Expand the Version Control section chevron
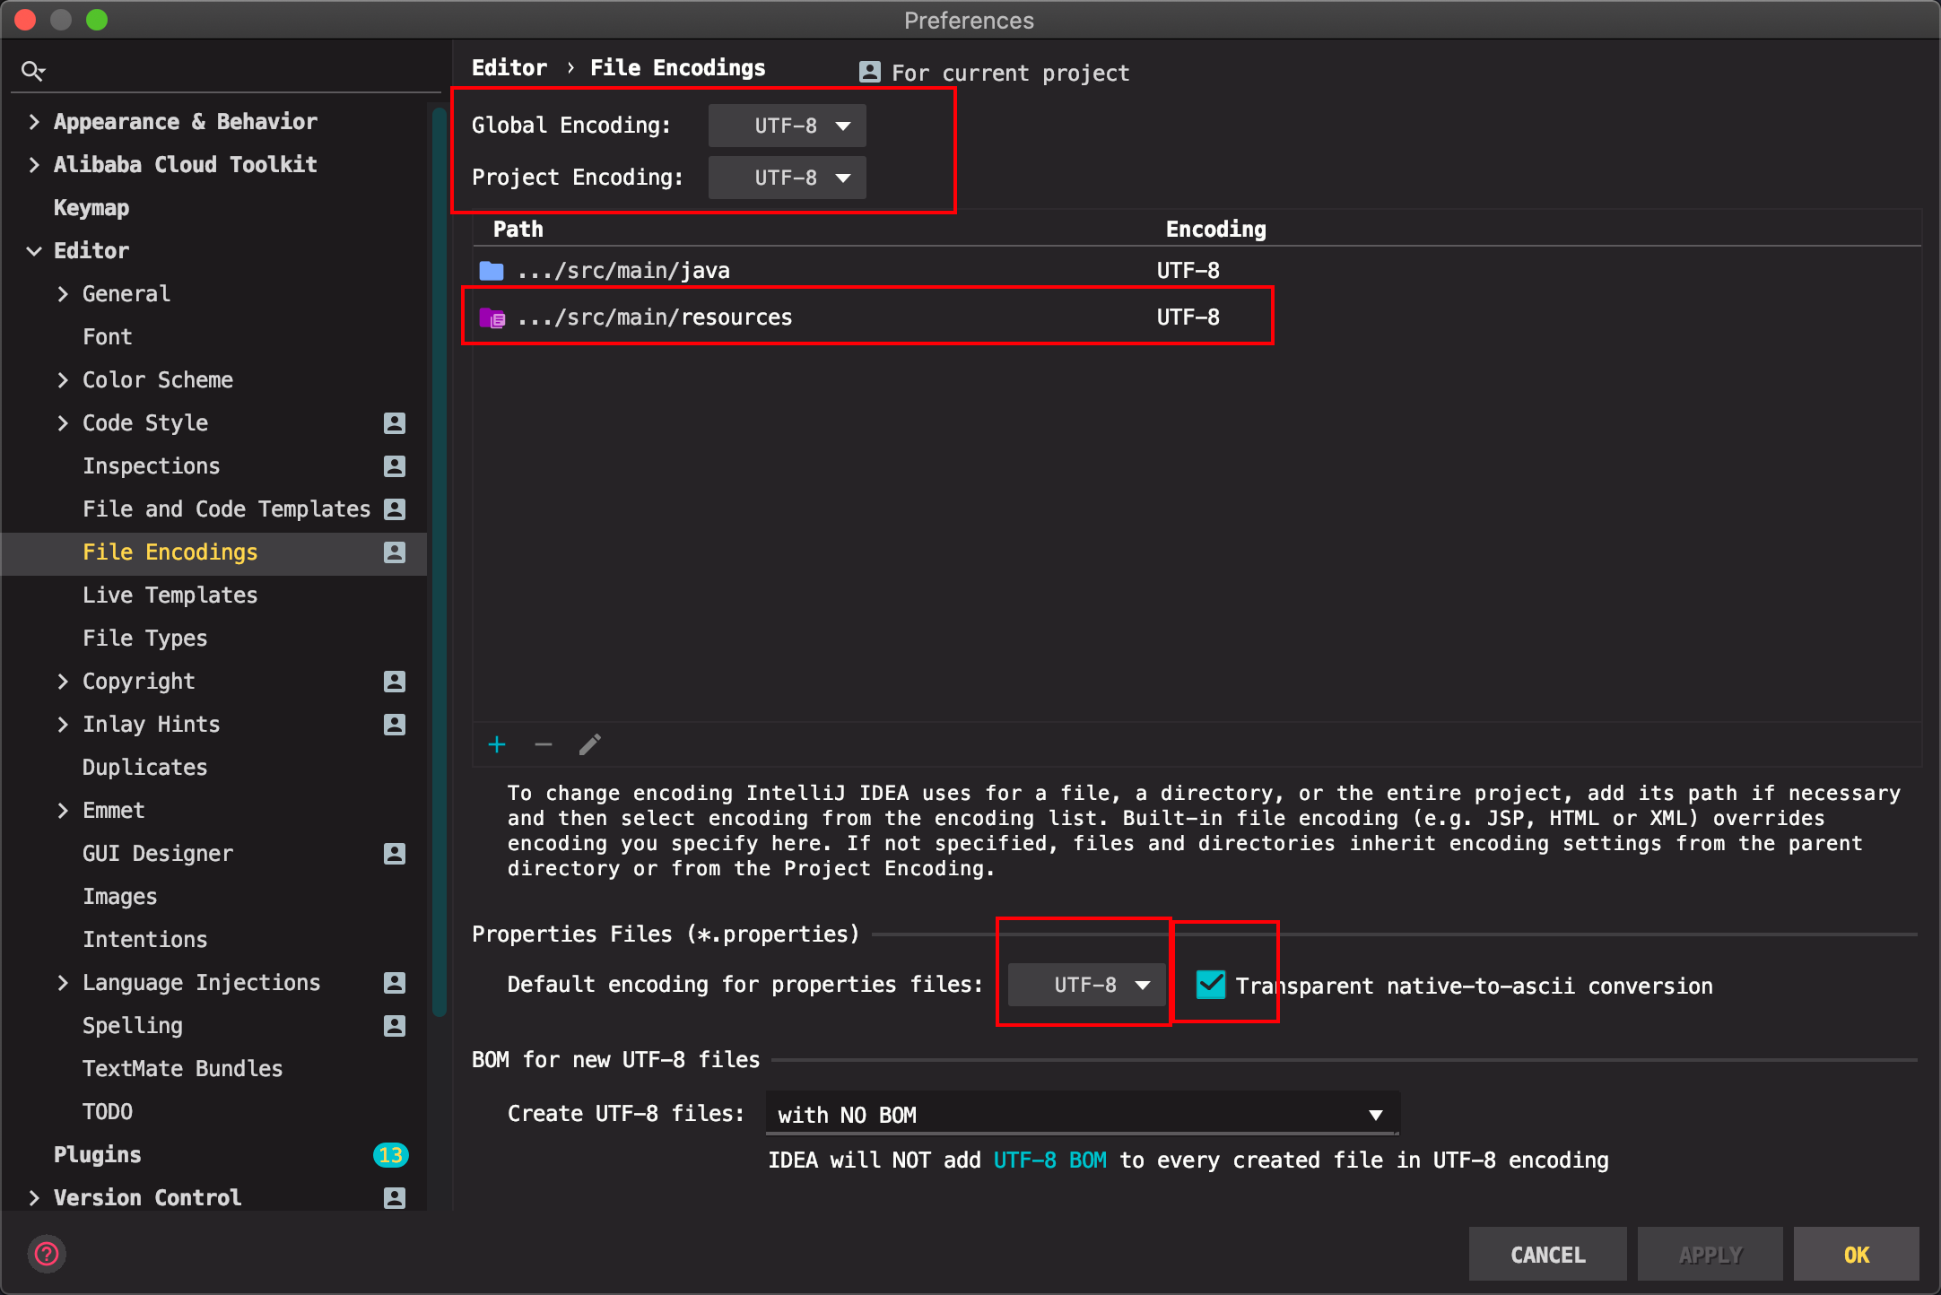1941x1295 pixels. pos(34,1198)
